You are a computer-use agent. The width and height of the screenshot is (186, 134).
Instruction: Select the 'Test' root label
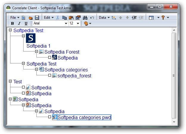point(18,82)
